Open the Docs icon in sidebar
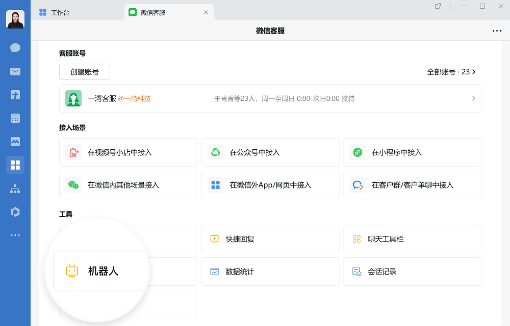 (15, 95)
